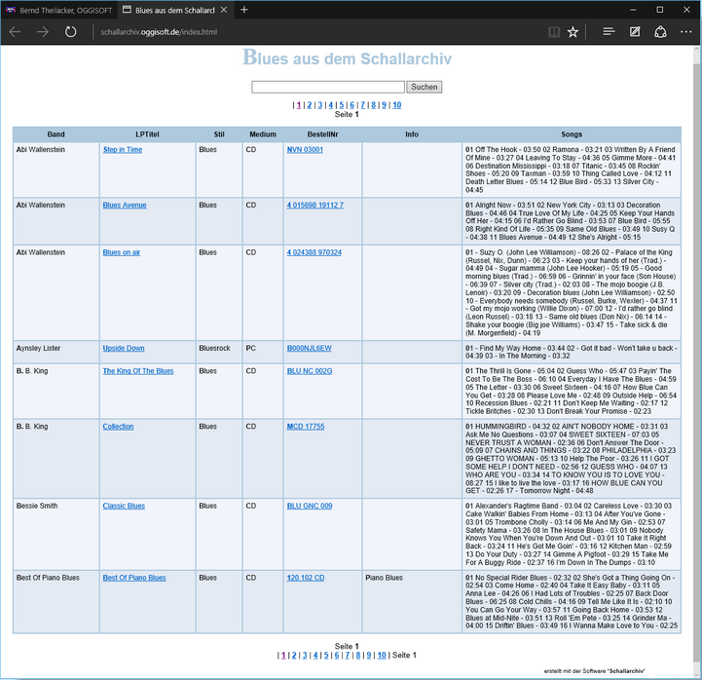Viewport: 702px width, 680px height.
Task: Open the More actions ellipsis menu
Action: 685,32
